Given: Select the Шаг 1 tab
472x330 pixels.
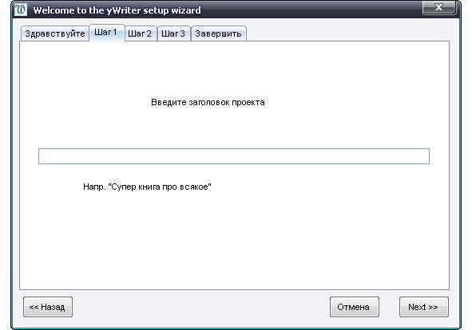Looking at the screenshot, I should pos(107,33).
